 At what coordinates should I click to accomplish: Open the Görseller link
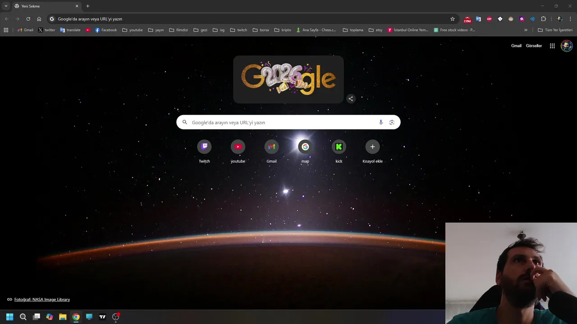click(x=534, y=46)
